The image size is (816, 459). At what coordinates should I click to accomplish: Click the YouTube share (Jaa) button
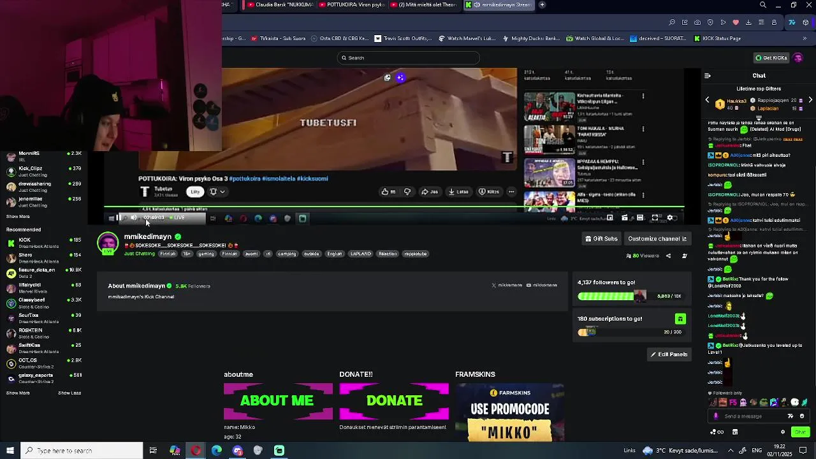click(430, 192)
